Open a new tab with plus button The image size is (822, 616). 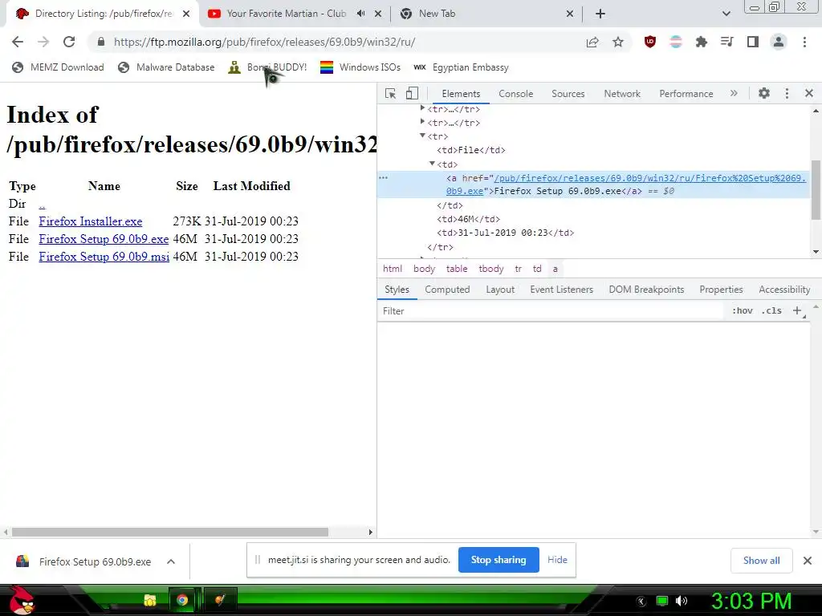pos(600,14)
